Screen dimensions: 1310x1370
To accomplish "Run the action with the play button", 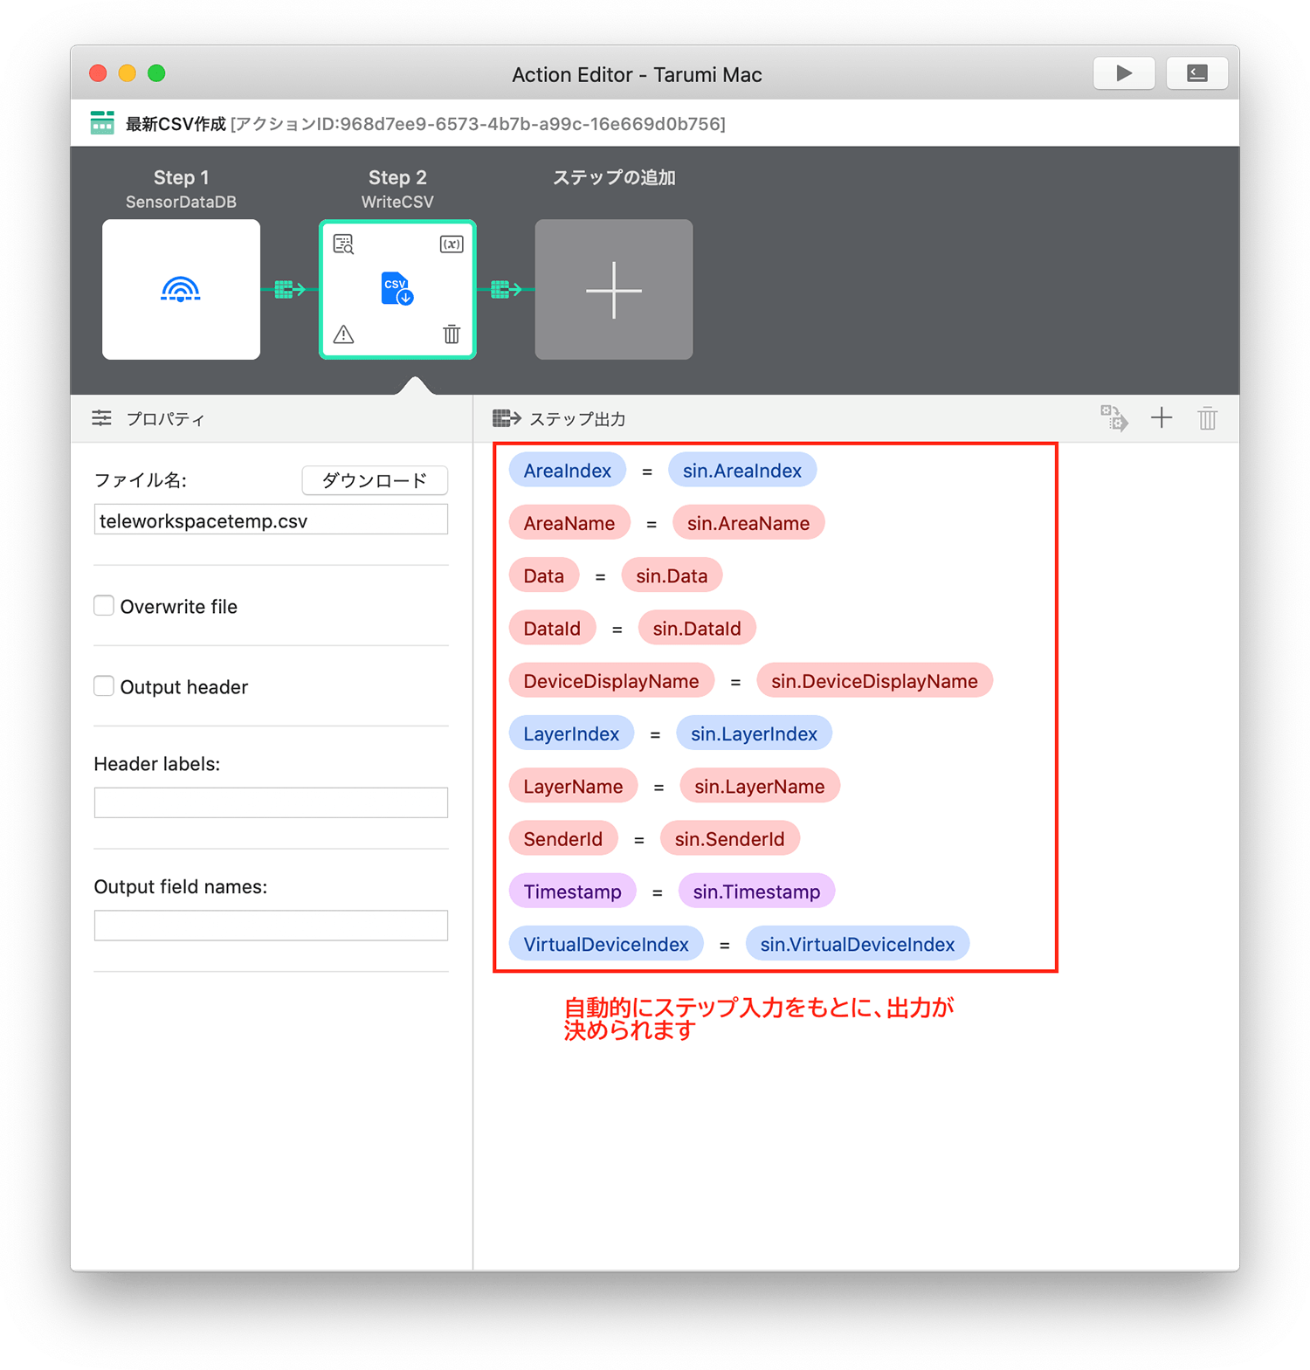I will point(1124,73).
